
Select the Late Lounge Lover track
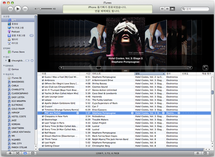(x=124, y=97)
